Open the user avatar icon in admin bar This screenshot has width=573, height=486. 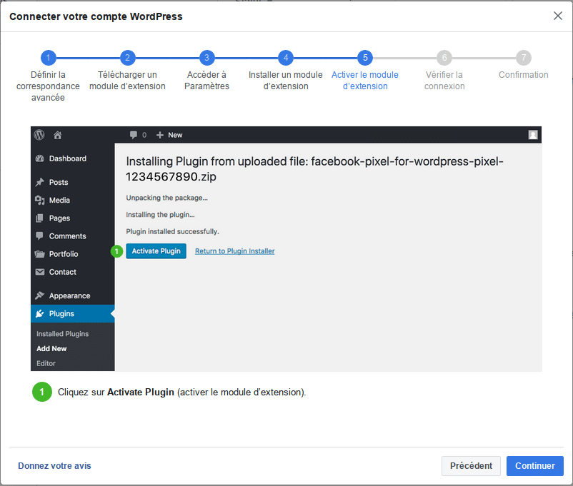533,135
